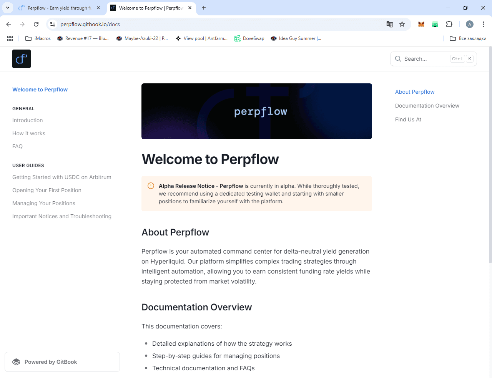This screenshot has height=378, width=492.
Task: Open Getting Started with USDC on Arbitrum
Action: pos(62,177)
